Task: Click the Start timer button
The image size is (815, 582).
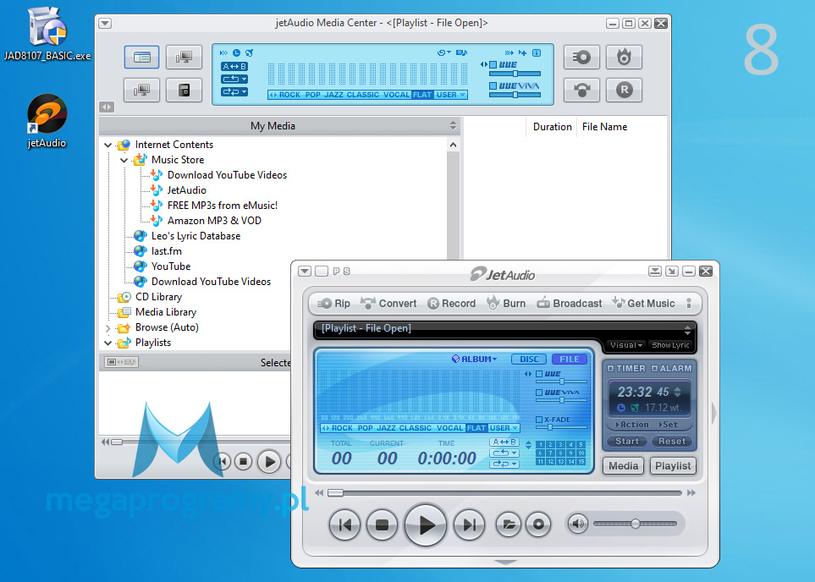Action: pos(627,442)
